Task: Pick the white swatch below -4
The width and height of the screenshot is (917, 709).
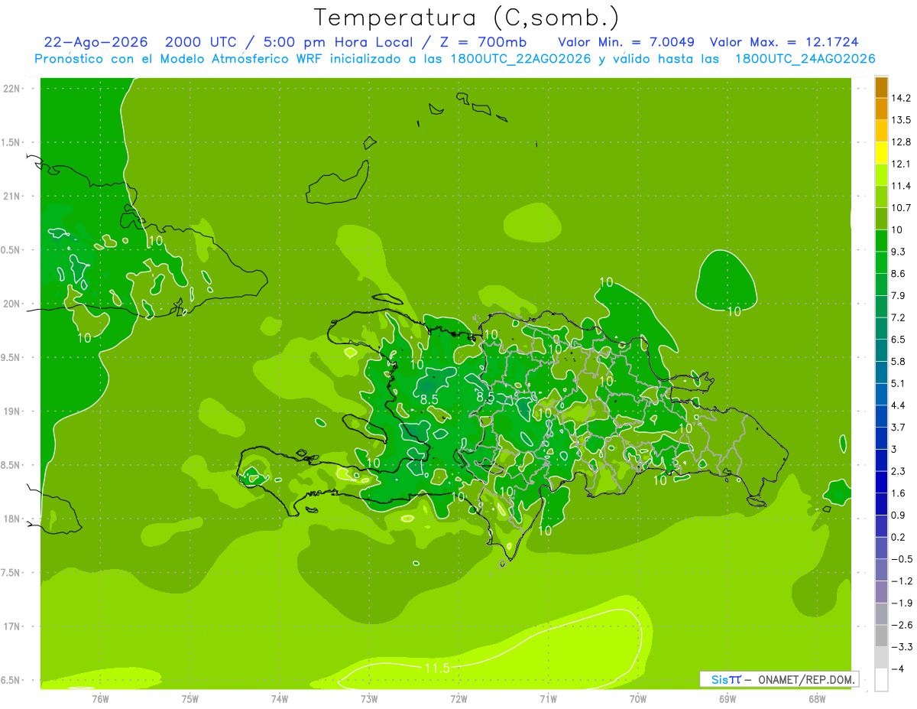Action: [x=881, y=680]
